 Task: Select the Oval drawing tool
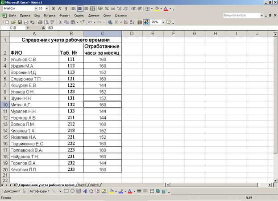(72, 191)
